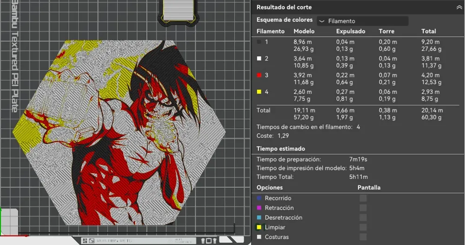Click the "Opciones" heading
465x245 pixels.
270,187
